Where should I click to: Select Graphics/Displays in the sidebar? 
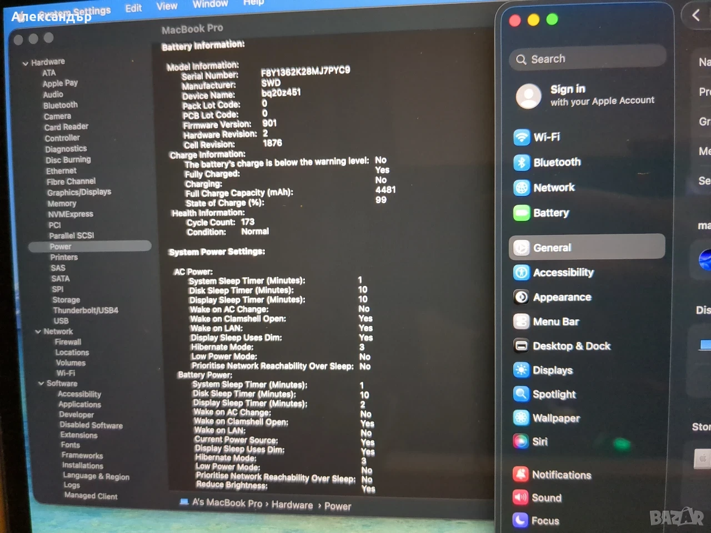pos(79,192)
